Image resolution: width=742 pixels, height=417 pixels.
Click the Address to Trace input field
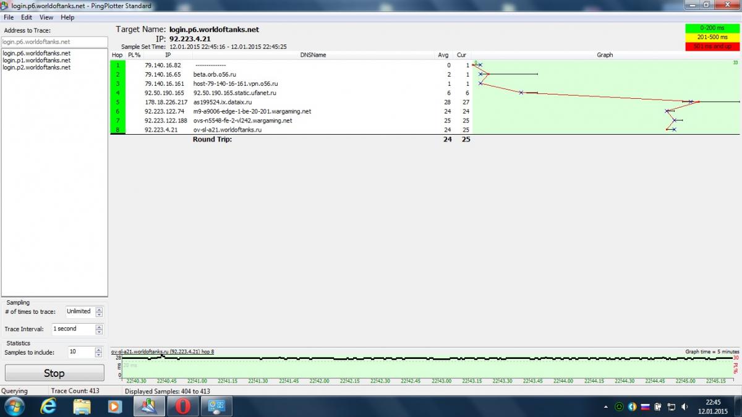[54, 42]
